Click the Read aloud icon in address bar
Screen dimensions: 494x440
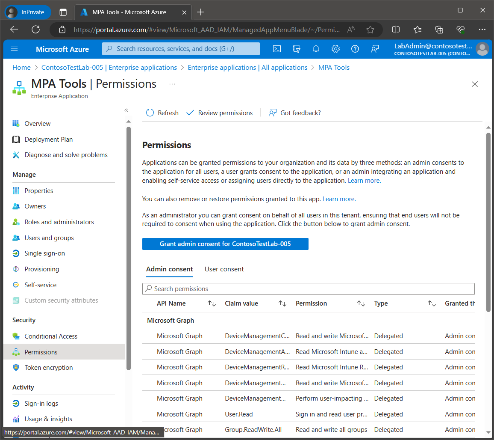[x=351, y=30]
